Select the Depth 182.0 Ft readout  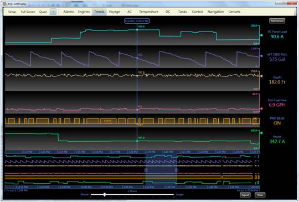point(277,80)
